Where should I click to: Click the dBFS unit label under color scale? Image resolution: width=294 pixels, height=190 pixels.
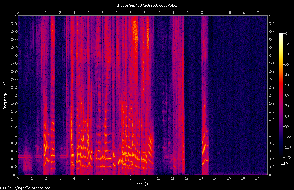(284, 163)
